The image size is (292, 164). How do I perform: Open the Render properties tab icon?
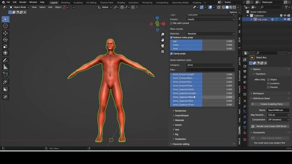coord(245,66)
